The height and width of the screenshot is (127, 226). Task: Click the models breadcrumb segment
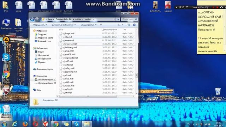coord(88,19)
